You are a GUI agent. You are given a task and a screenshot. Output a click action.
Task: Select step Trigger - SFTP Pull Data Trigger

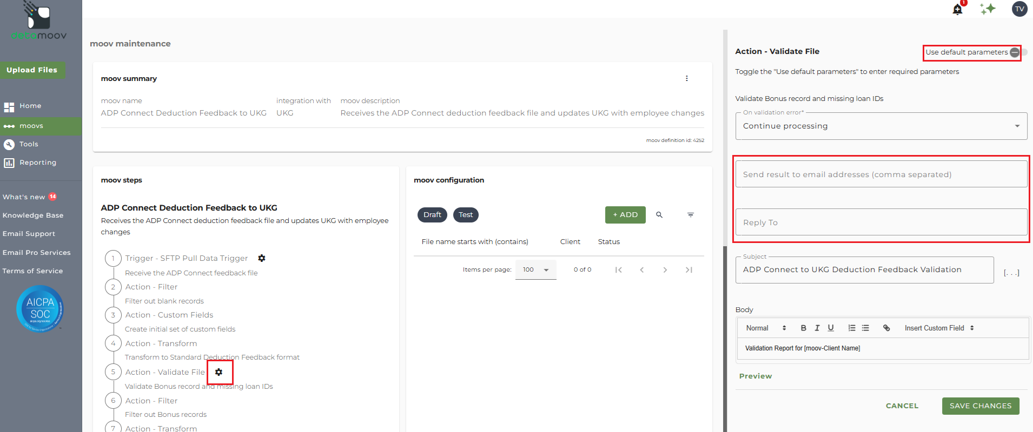coord(186,258)
